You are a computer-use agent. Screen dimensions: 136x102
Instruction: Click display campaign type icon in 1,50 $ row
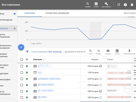35,73
